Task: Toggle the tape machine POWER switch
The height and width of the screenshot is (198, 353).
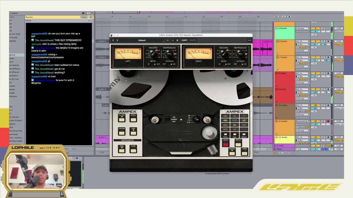Action: click(x=167, y=119)
